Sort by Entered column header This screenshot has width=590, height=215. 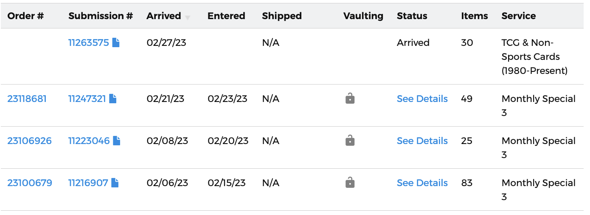226,16
